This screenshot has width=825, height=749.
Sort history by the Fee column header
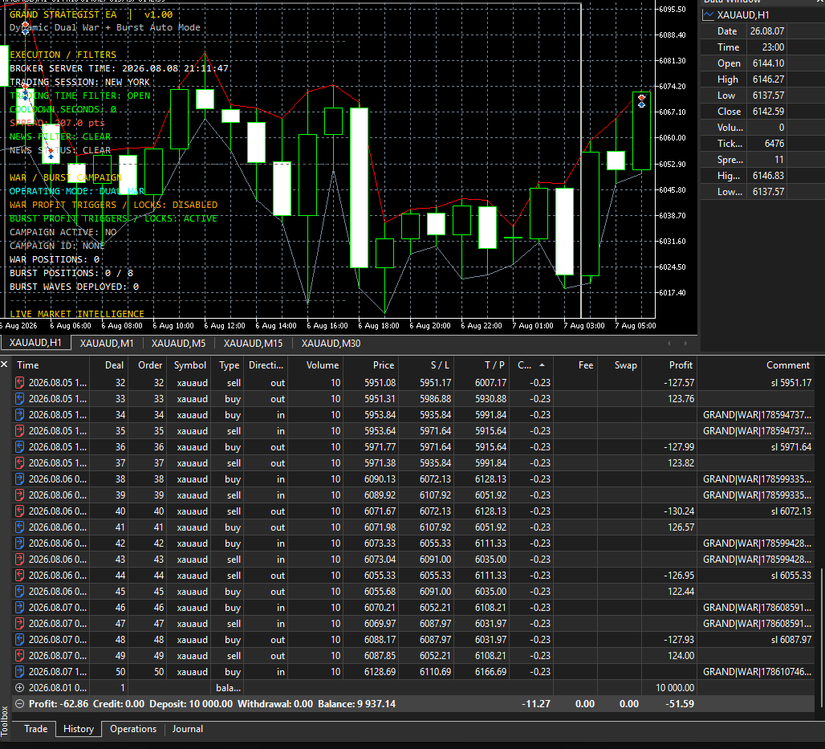(x=575, y=364)
